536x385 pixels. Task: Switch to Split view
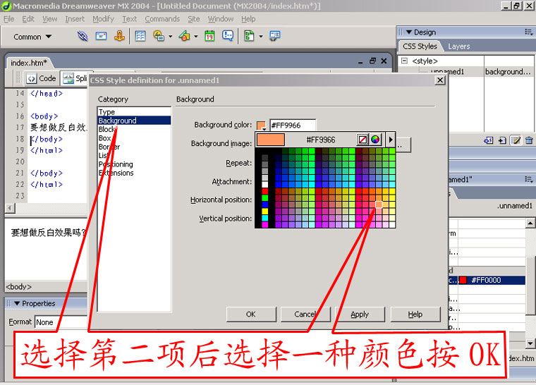(75, 78)
